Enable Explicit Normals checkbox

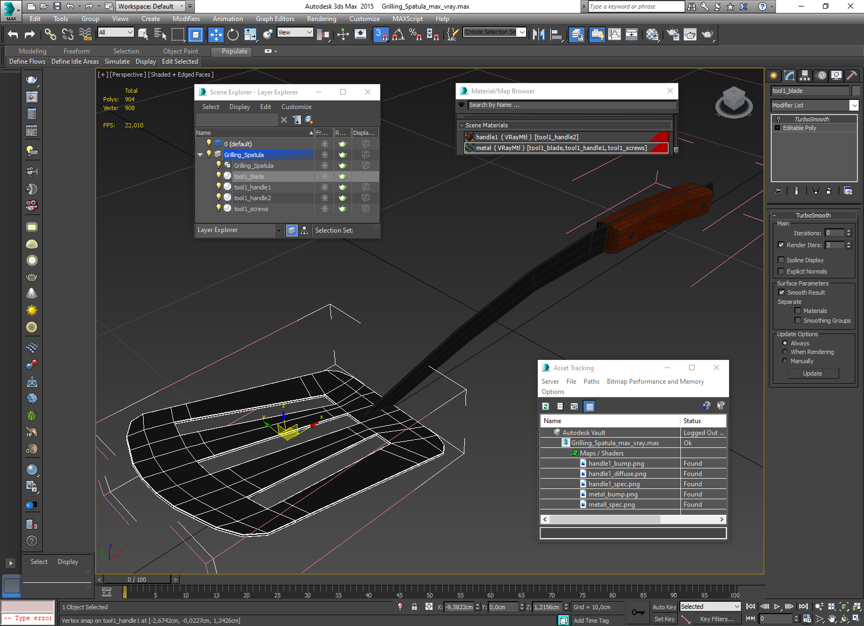point(781,271)
